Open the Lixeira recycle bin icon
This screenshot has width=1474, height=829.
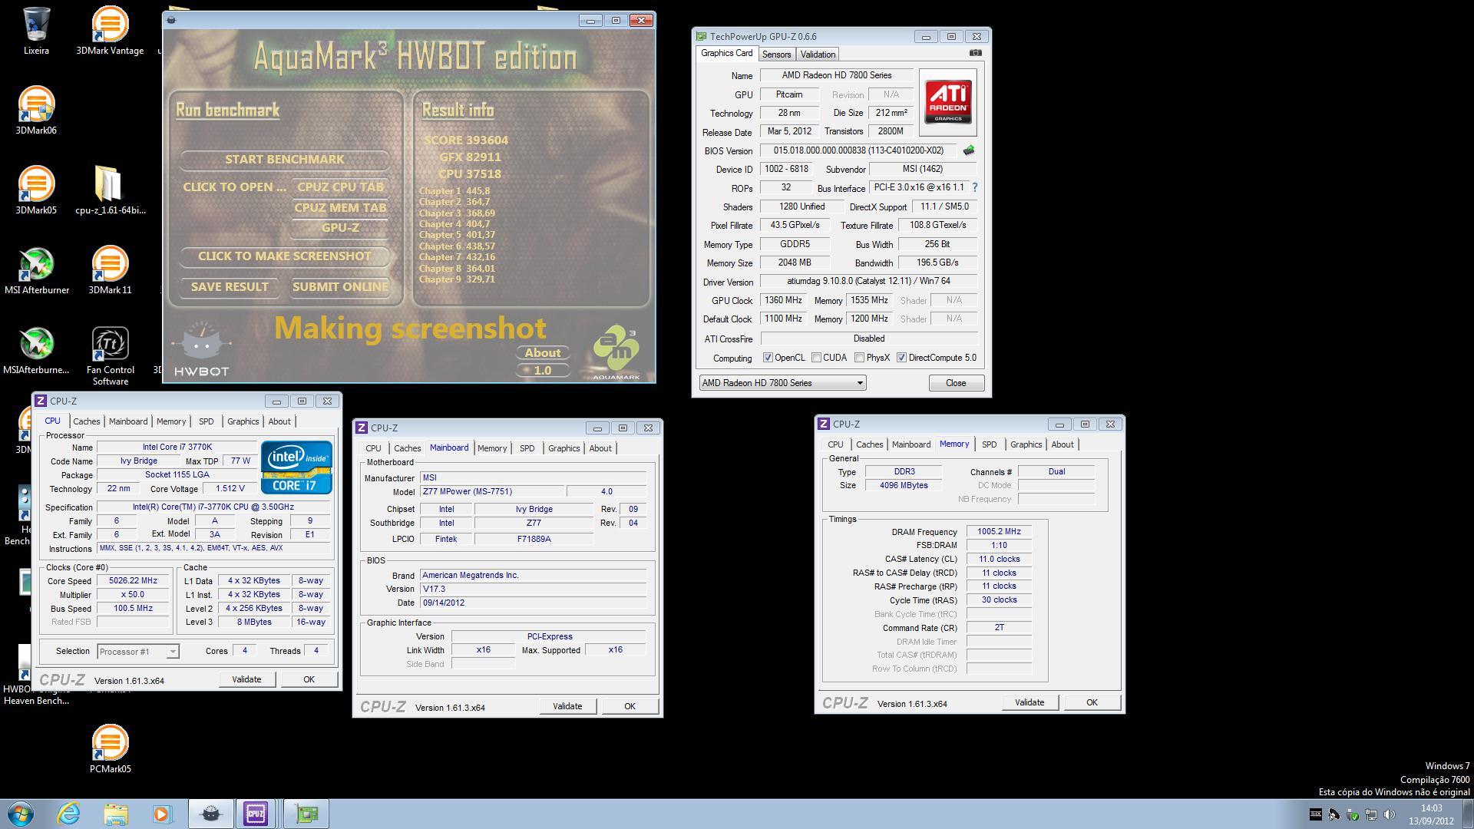[x=36, y=31]
